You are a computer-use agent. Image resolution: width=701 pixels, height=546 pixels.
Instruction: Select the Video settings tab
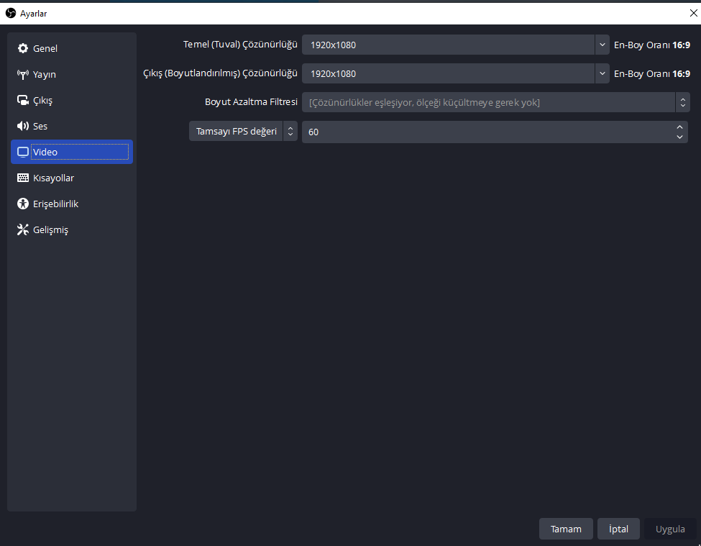(x=71, y=152)
